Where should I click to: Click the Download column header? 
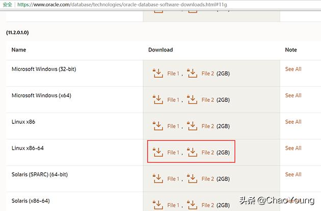point(160,50)
